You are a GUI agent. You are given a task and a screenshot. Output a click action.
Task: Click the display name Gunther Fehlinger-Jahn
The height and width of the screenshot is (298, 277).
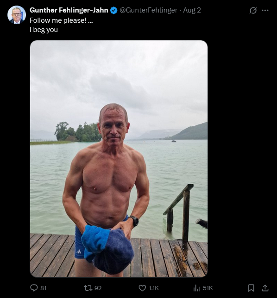coord(69,10)
